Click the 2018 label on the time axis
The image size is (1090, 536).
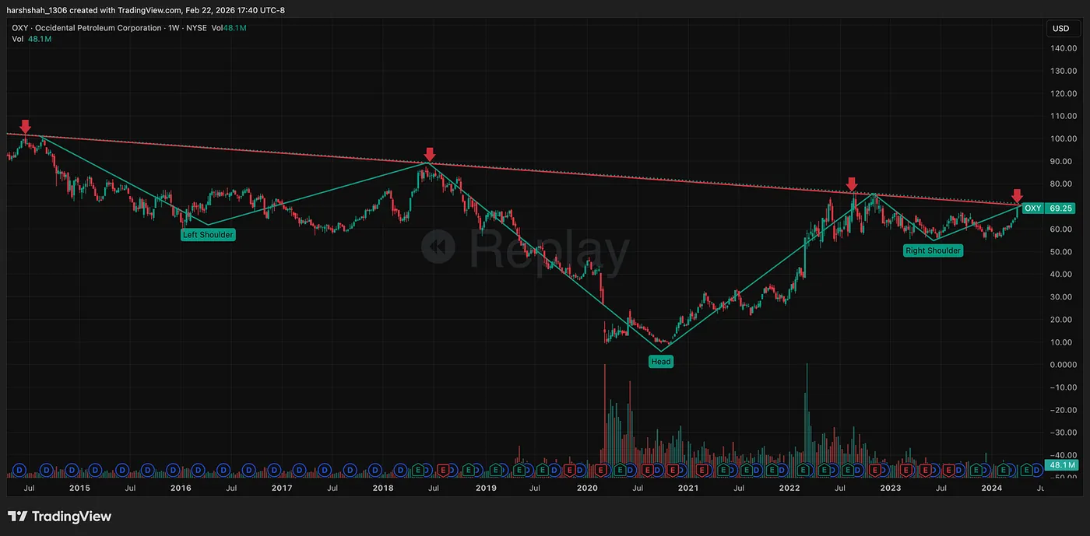coord(383,489)
